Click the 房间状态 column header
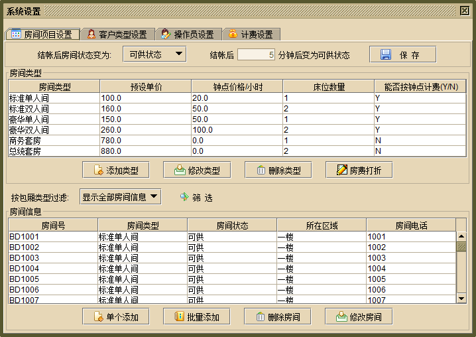 tap(232, 225)
